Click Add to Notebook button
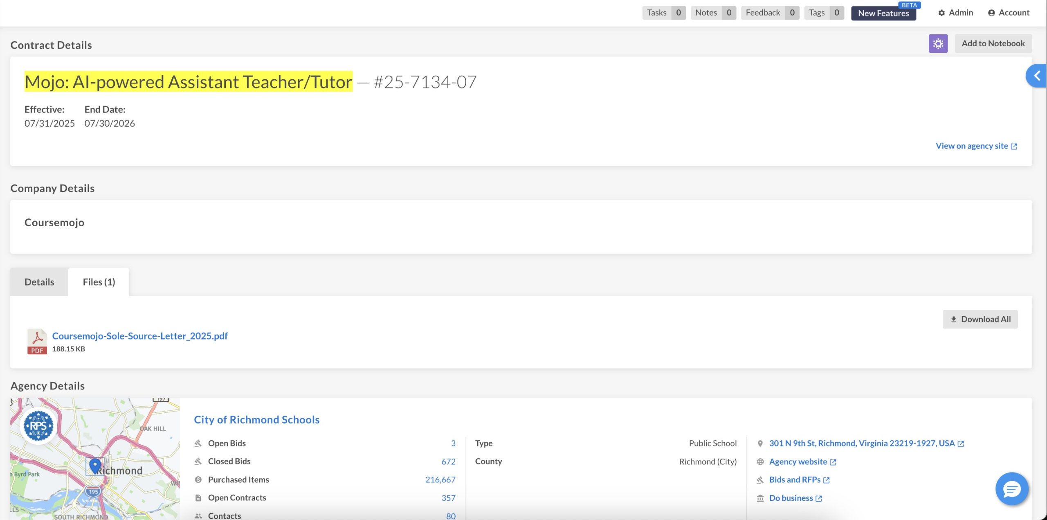 point(993,43)
